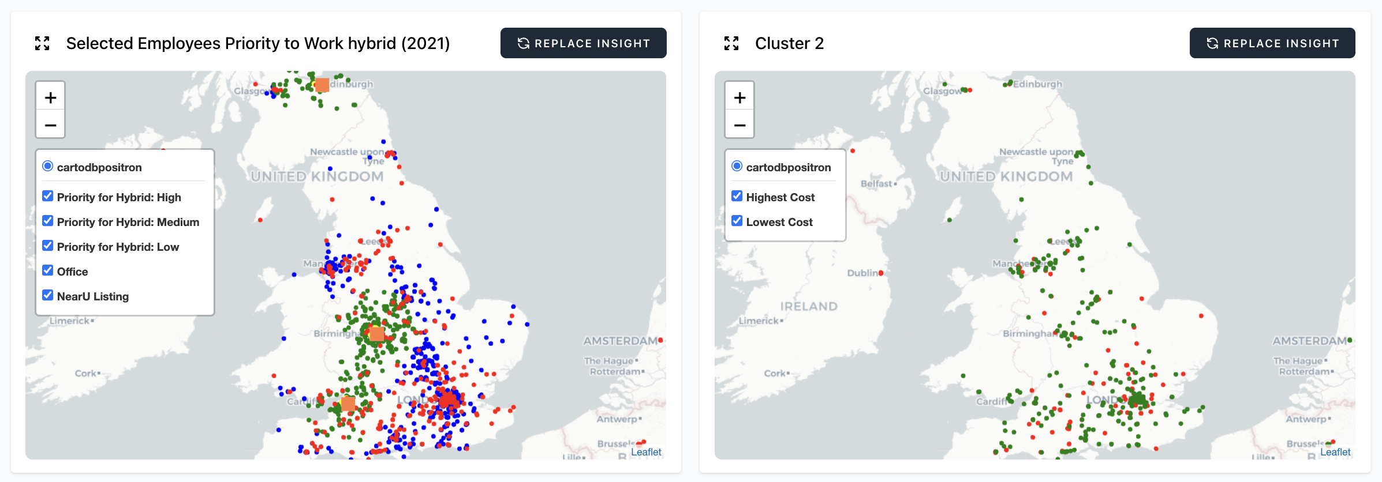The image size is (1382, 482).
Task: Toggle the NearU Listing layer checkbox
Action: (x=48, y=296)
